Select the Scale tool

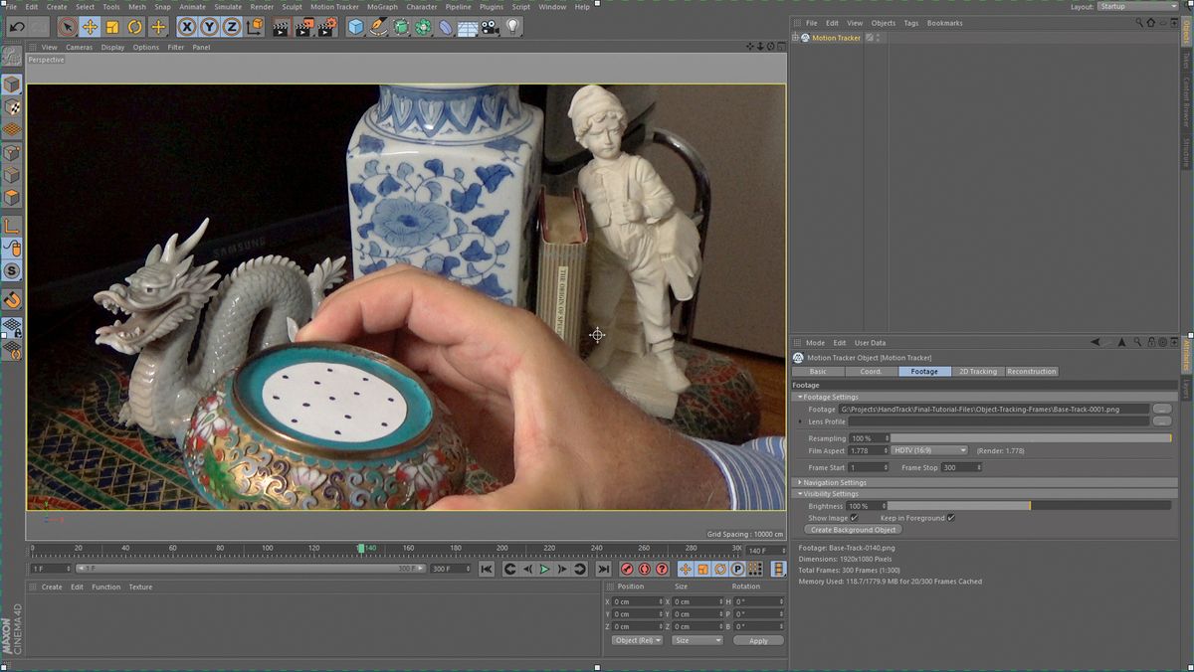tap(110, 28)
